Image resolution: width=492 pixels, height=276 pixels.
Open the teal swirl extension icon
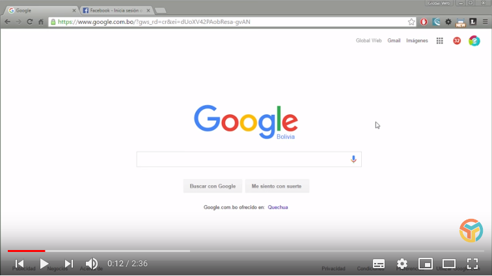[436, 22]
